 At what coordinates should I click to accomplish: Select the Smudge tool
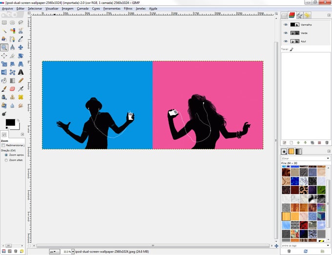(x=21, y=105)
